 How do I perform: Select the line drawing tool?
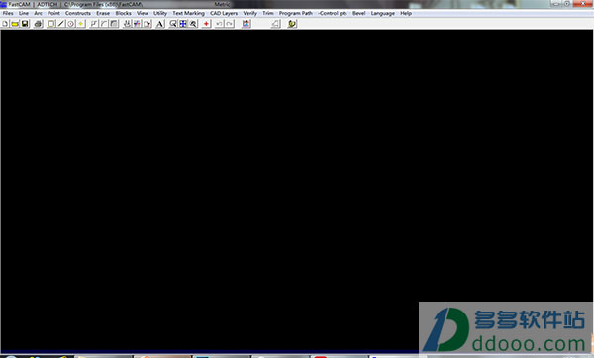pyautogui.click(x=61, y=24)
